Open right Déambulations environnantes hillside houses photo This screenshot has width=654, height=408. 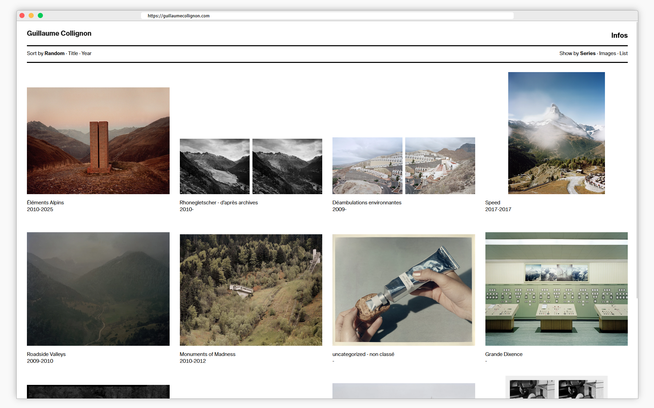[x=440, y=166]
